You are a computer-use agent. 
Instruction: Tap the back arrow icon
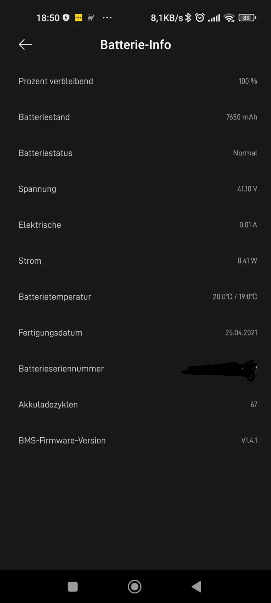pos(25,45)
